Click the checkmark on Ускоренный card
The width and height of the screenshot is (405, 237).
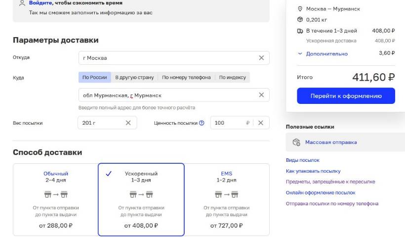tap(109, 174)
